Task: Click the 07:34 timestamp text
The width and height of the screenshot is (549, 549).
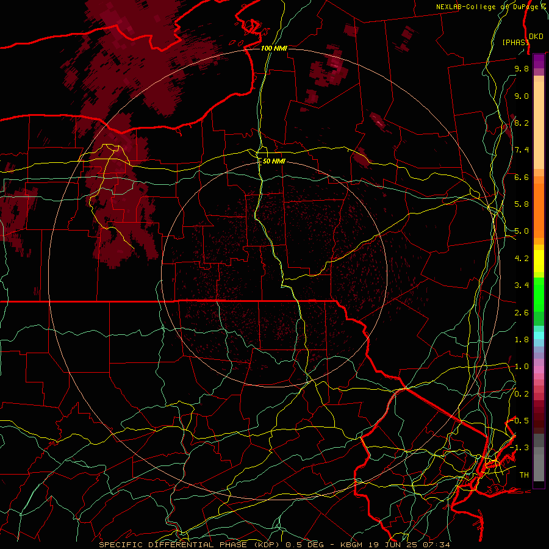Action: point(436,545)
